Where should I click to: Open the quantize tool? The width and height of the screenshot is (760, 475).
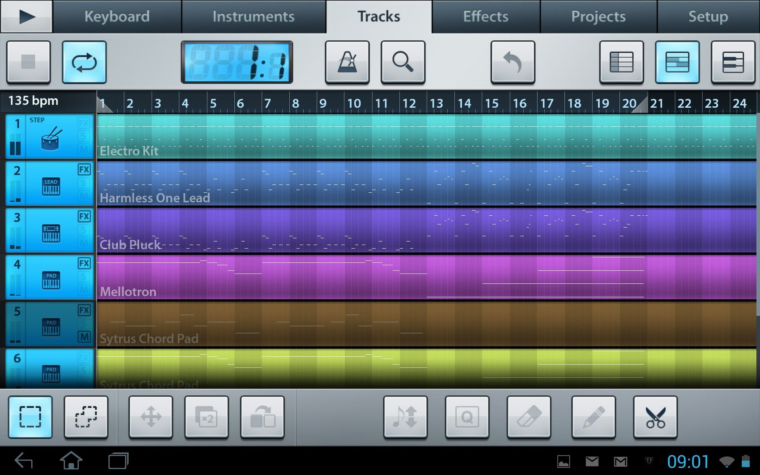coord(467,417)
